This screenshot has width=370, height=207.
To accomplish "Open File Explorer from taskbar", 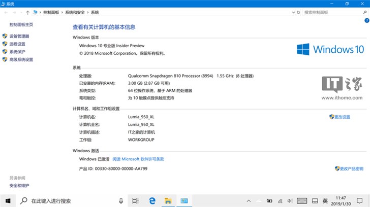I will click(x=168, y=201).
